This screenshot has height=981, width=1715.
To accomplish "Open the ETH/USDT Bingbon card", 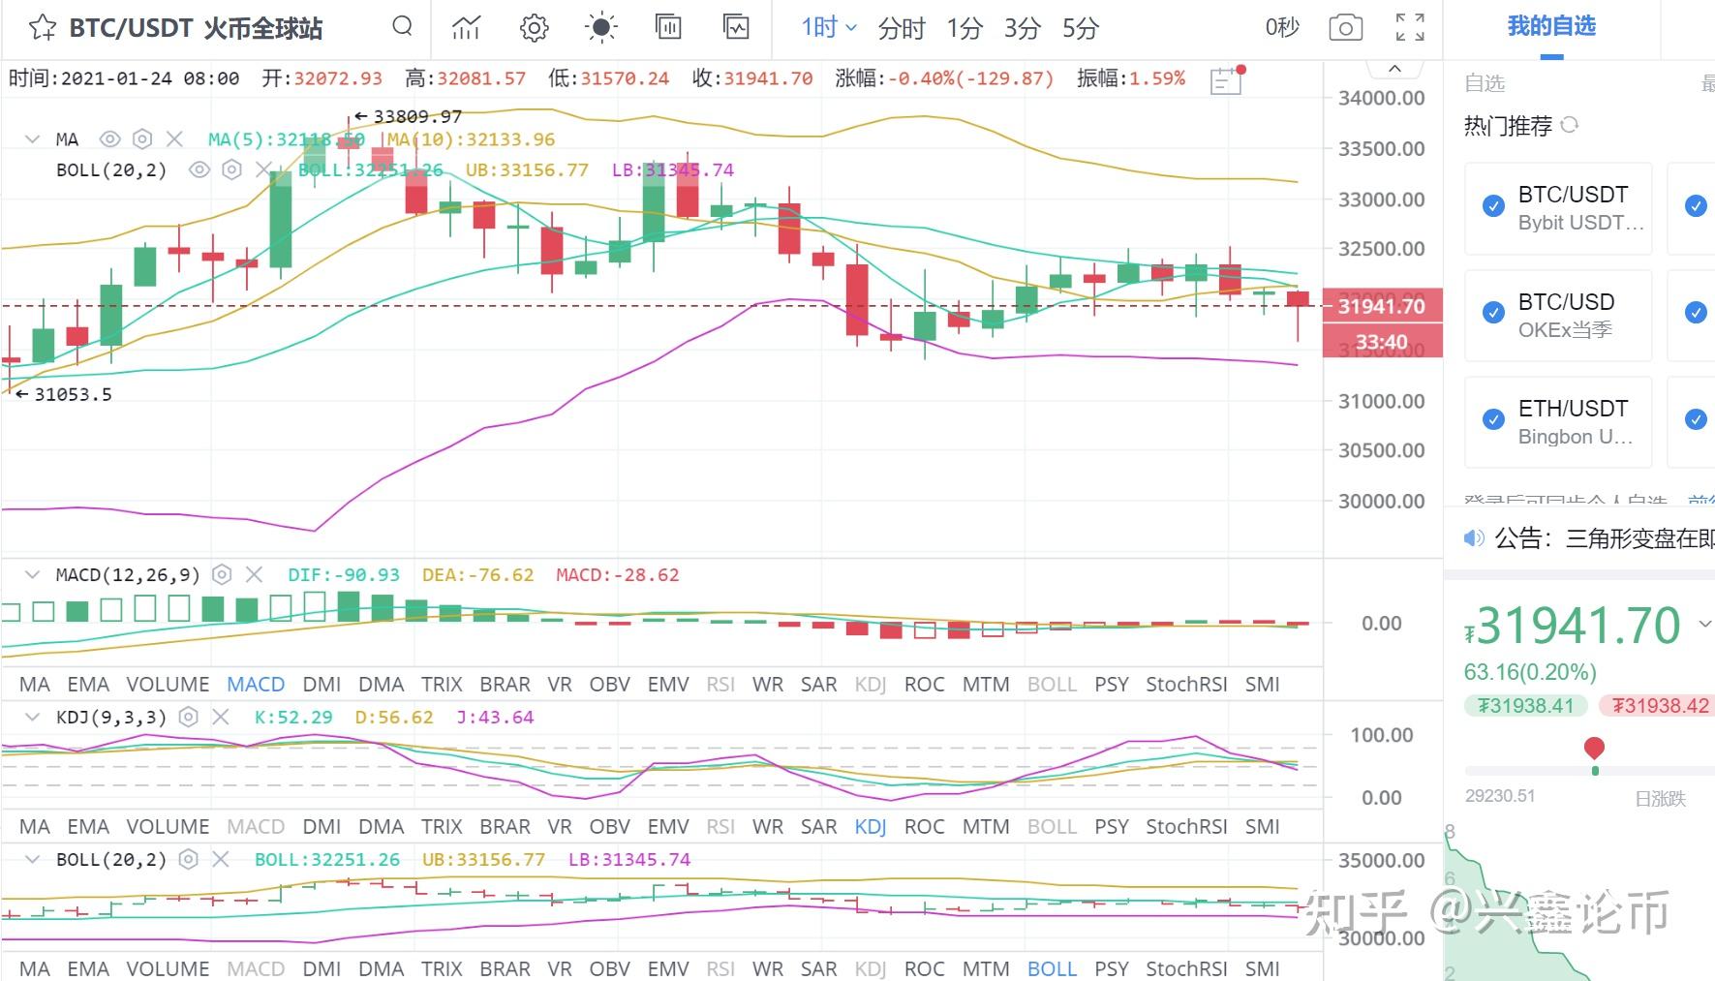I will (1558, 422).
